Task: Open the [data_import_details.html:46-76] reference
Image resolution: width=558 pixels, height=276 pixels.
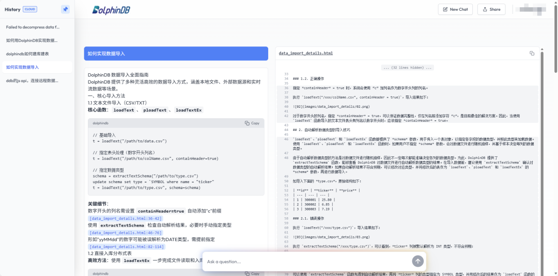Action: pyautogui.click(x=126, y=233)
